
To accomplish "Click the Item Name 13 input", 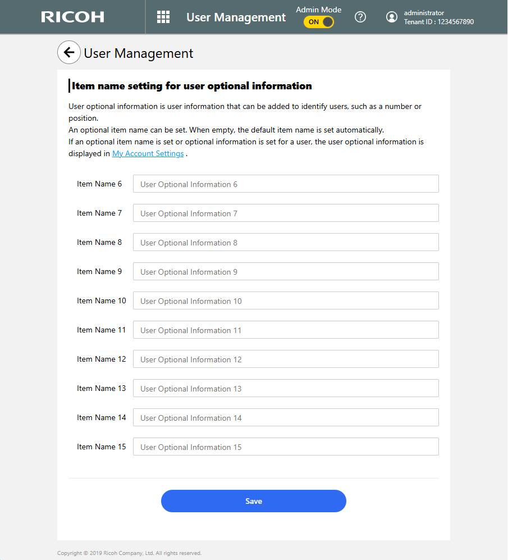I will (x=285, y=389).
